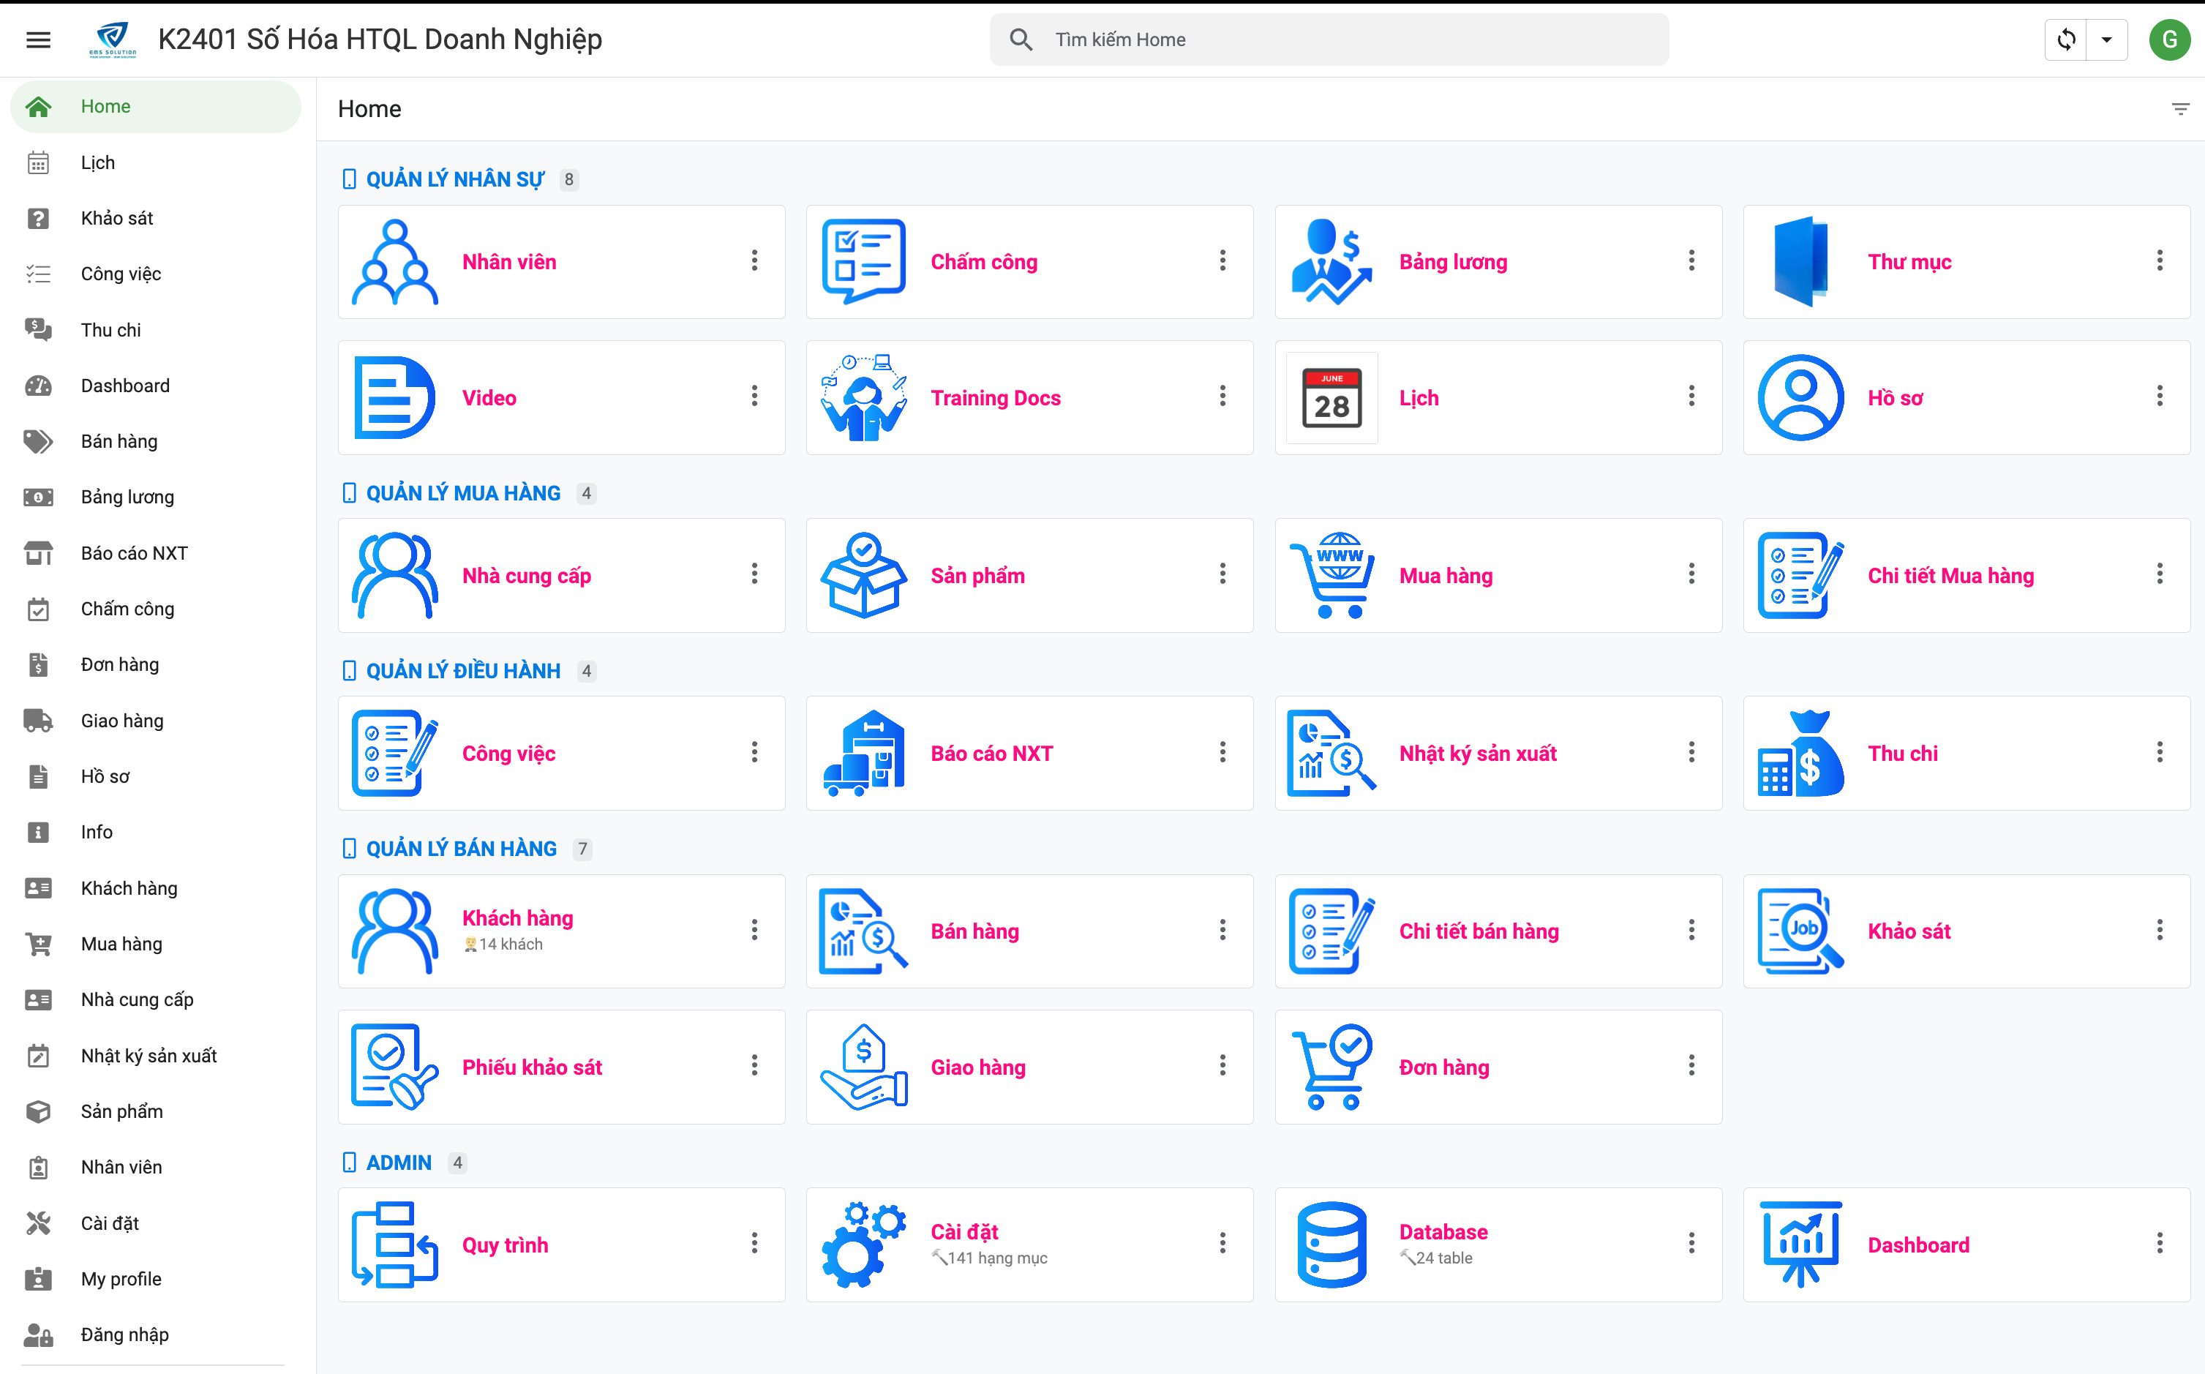The height and width of the screenshot is (1374, 2205).
Task: Collapse the ADMIN group header
Action: tap(398, 1163)
